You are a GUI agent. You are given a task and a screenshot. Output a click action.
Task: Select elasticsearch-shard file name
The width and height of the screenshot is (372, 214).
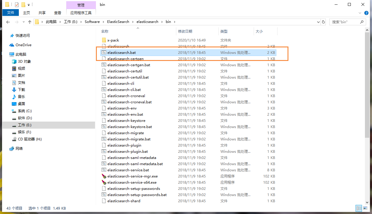coord(124,201)
